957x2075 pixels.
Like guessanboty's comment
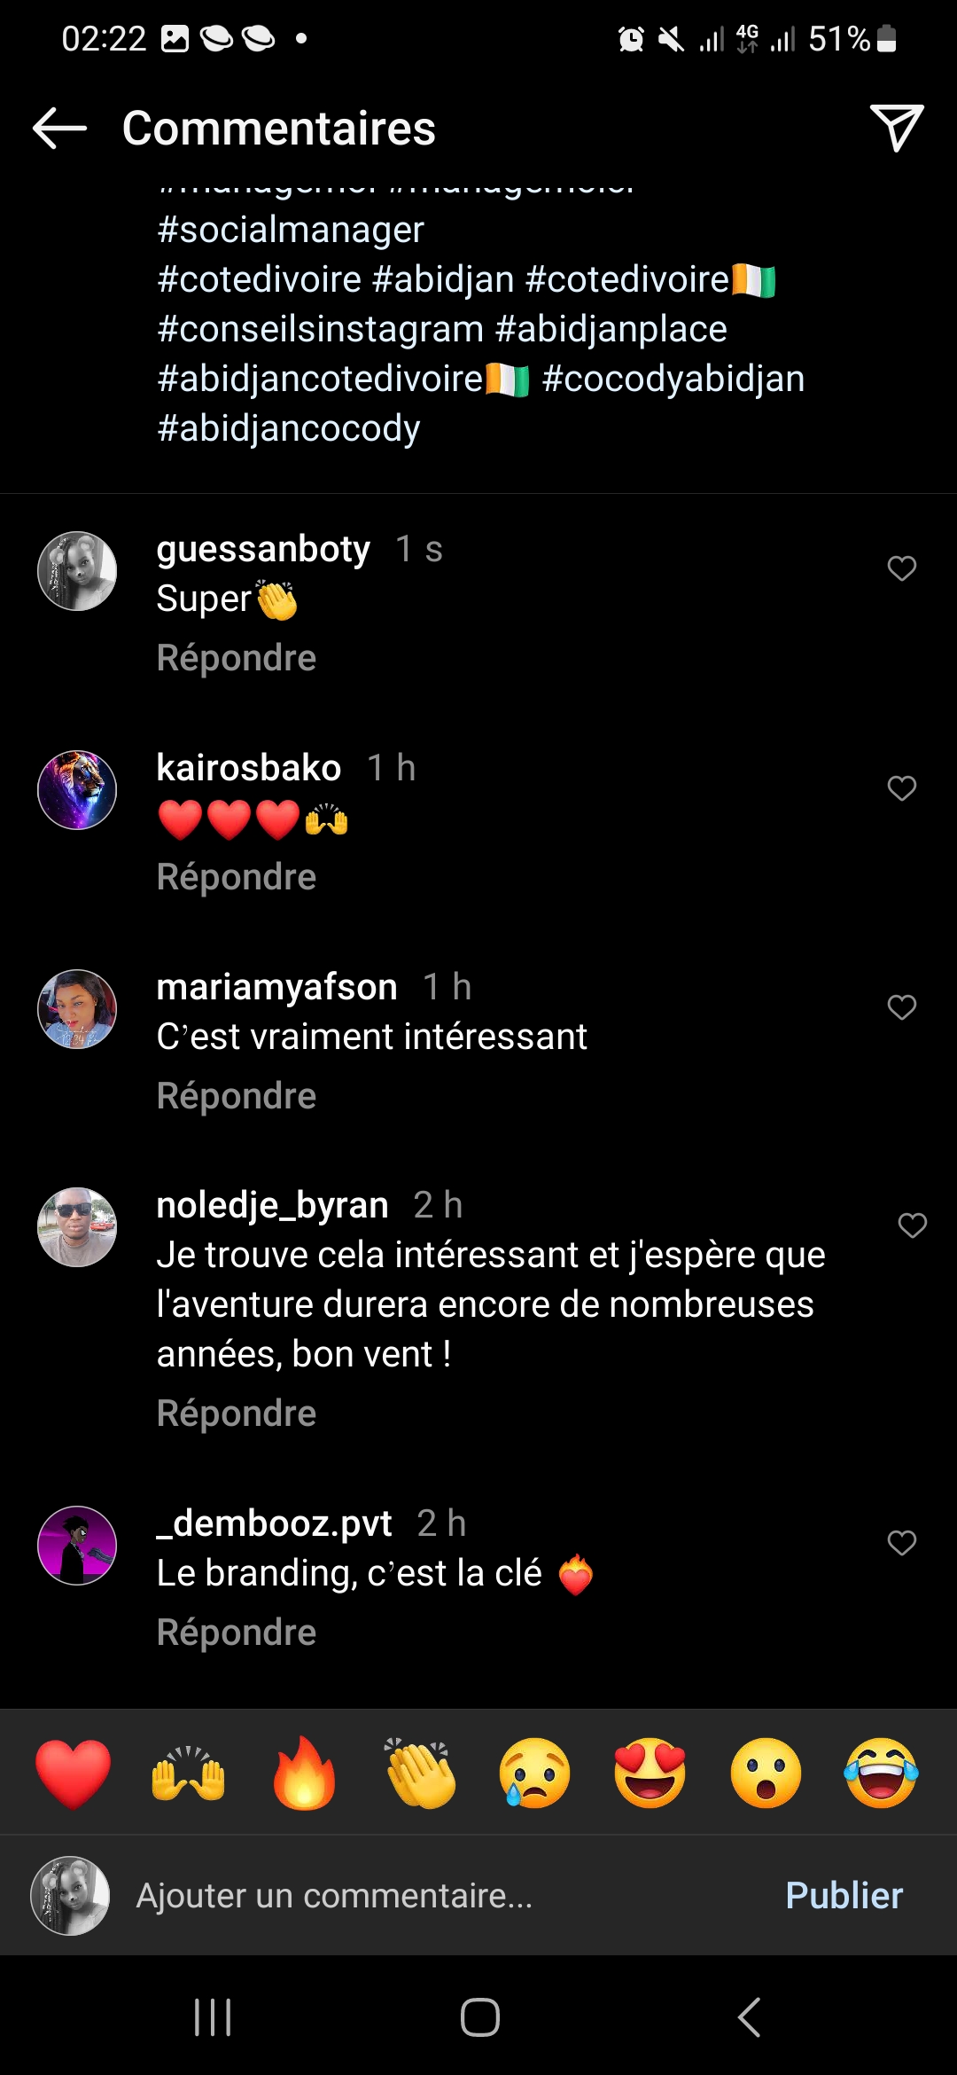click(901, 568)
